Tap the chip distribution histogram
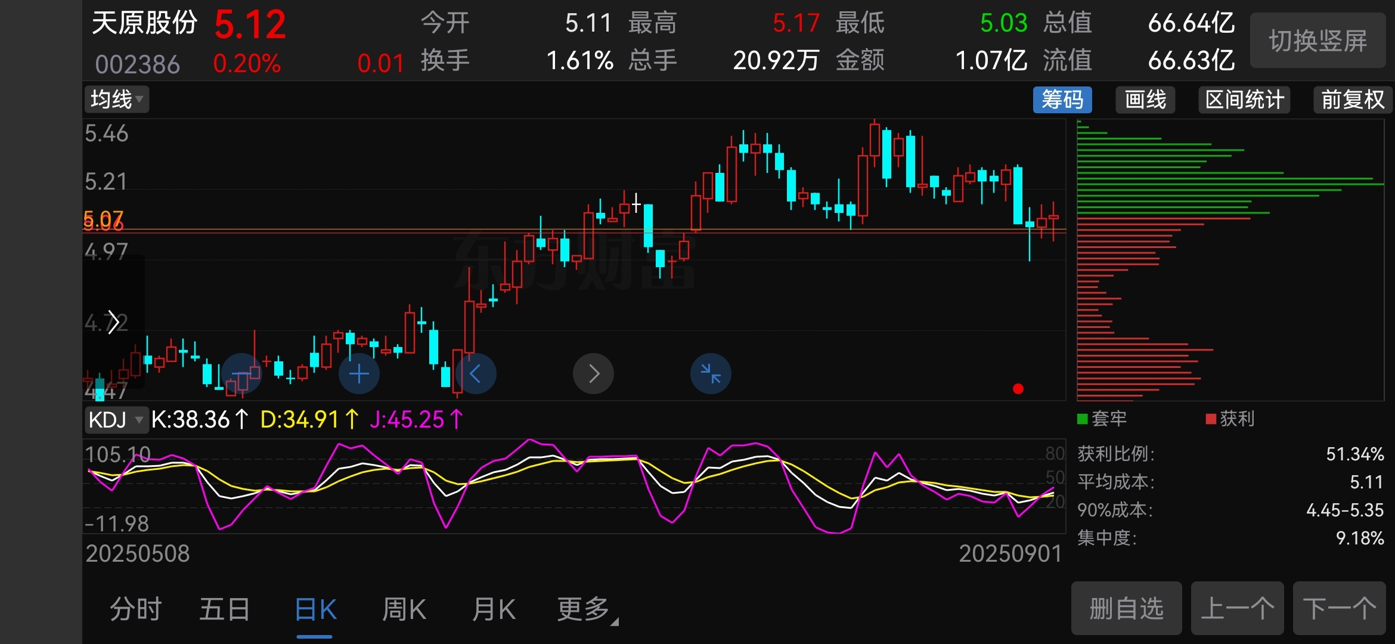The image size is (1395, 644). [1230, 260]
